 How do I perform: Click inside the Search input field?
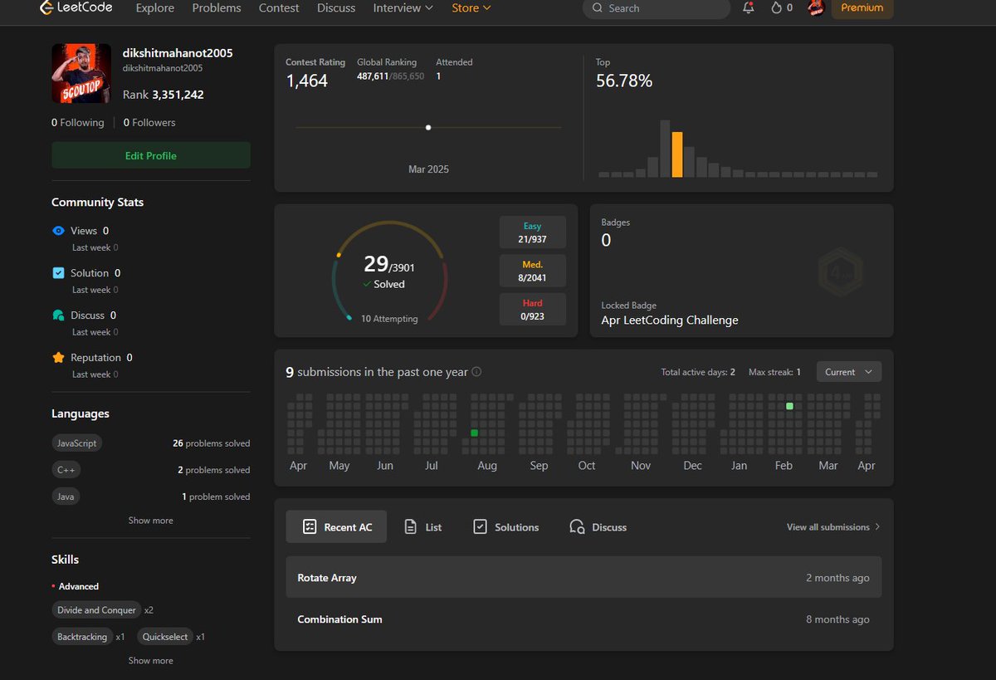657,8
